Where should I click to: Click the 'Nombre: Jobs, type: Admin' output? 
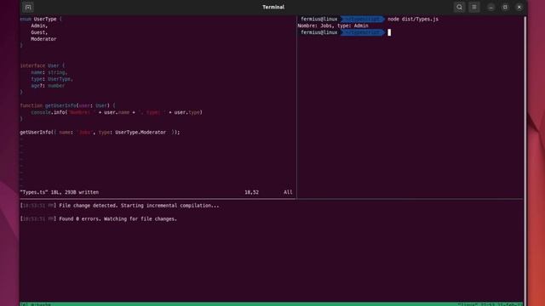pos(333,25)
